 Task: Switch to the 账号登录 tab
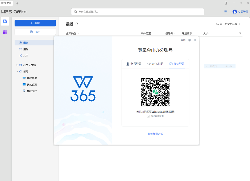[x=133, y=64]
